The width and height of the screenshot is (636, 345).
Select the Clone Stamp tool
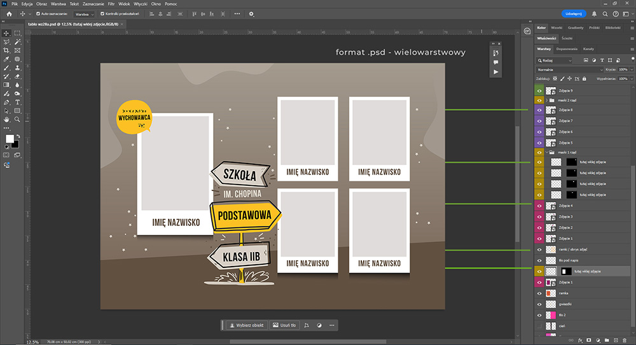click(17, 67)
